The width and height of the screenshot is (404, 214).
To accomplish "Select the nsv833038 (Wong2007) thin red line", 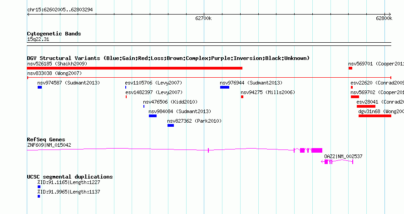I will [x=209, y=78].
